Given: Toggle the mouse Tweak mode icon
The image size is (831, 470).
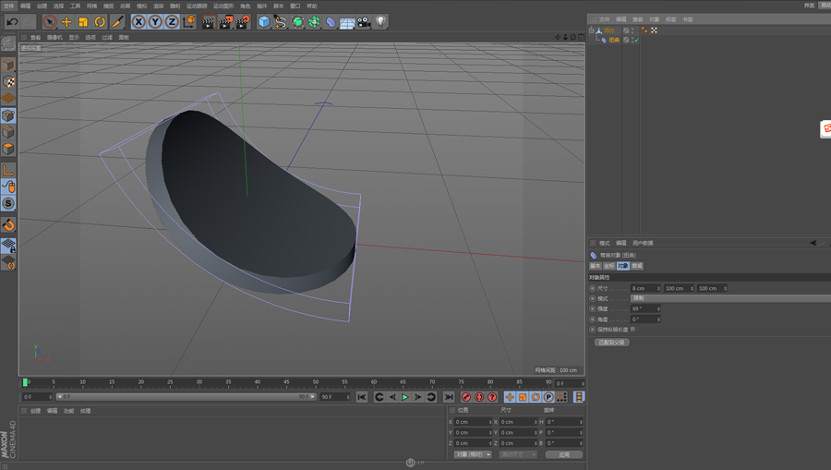Looking at the screenshot, I should point(8,187).
